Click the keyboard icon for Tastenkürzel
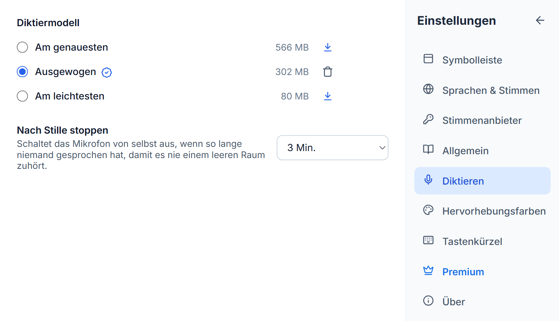 (428, 240)
